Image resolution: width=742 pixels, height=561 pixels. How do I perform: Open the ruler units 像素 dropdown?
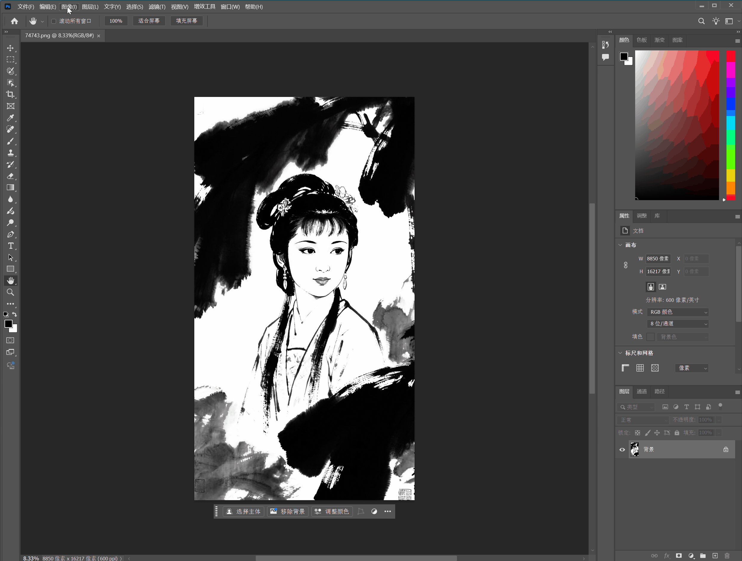point(692,368)
